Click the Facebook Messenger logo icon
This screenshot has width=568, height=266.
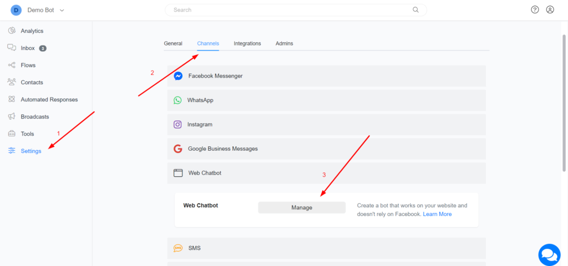[178, 76]
